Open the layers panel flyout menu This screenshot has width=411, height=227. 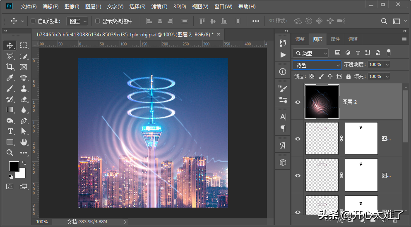coord(404,39)
